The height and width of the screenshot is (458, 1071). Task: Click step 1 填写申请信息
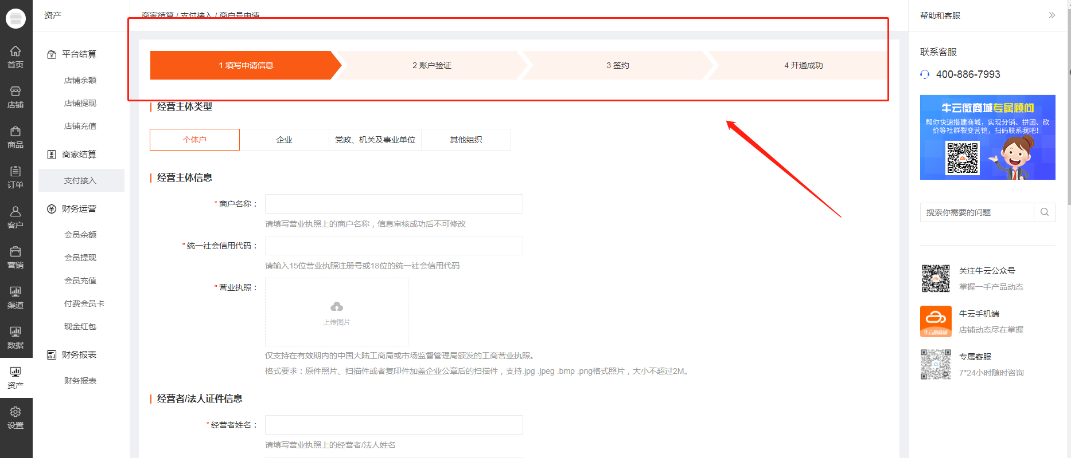[246, 65]
